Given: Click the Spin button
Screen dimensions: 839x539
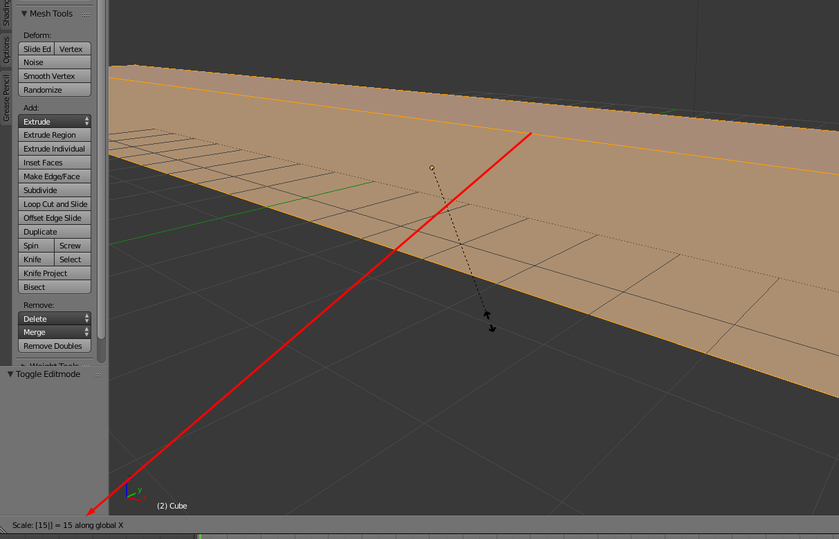Looking at the screenshot, I should click(x=37, y=246).
